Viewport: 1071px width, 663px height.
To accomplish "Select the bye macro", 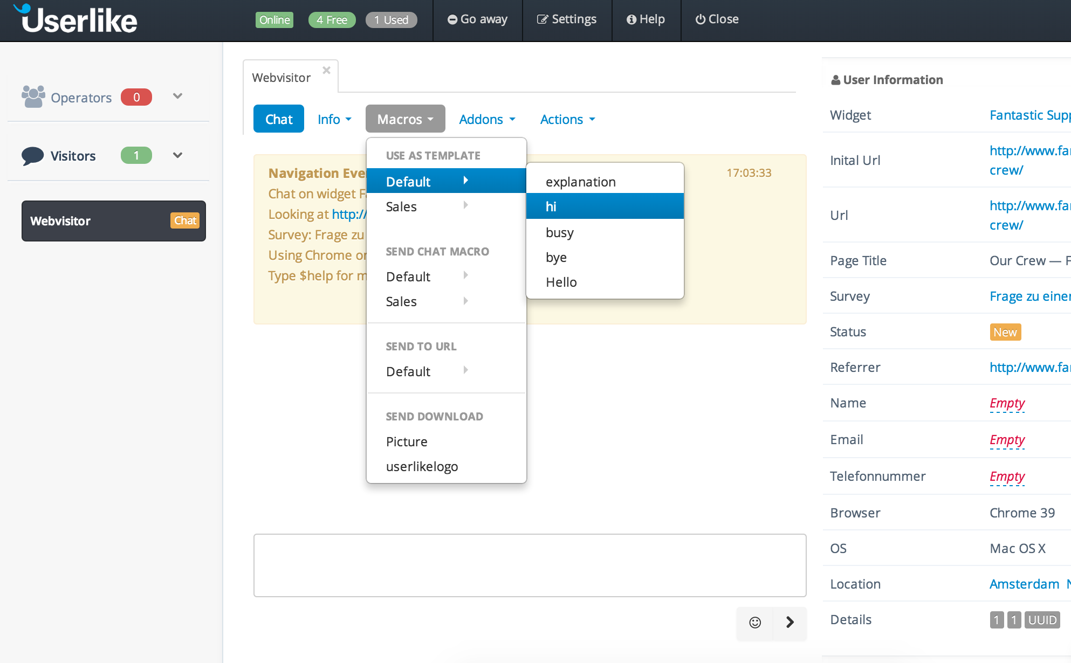I will point(605,257).
